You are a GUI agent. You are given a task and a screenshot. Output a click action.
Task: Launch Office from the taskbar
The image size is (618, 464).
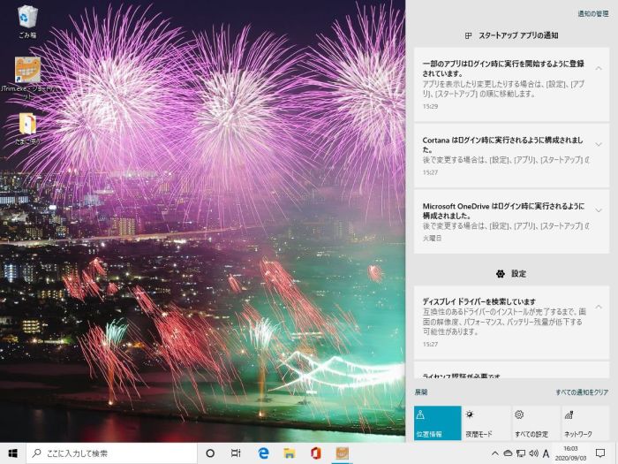coord(315,453)
